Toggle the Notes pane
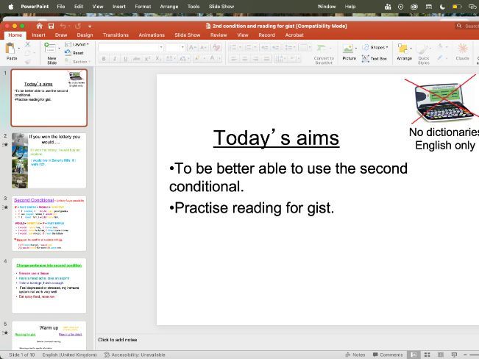 click(x=355, y=355)
